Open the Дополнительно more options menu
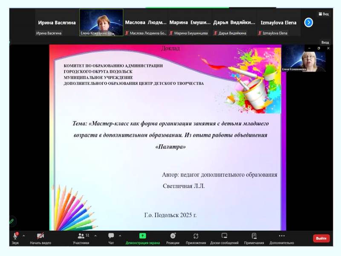Screen dimensions: 341x256 pos(282,238)
